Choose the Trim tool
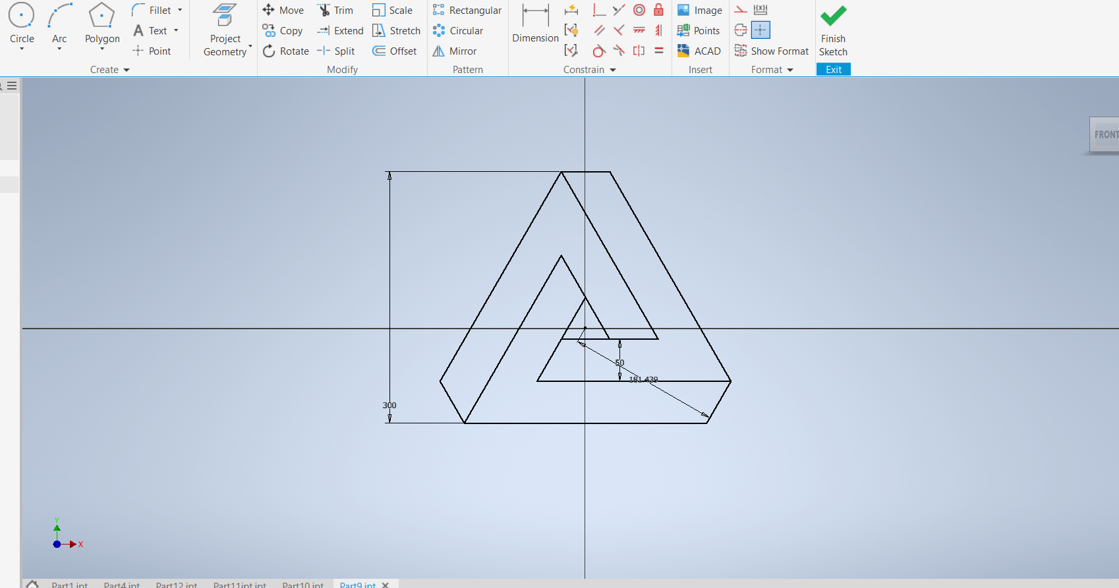Image resolution: width=1119 pixels, height=588 pixels. click(x=335, y=11)
